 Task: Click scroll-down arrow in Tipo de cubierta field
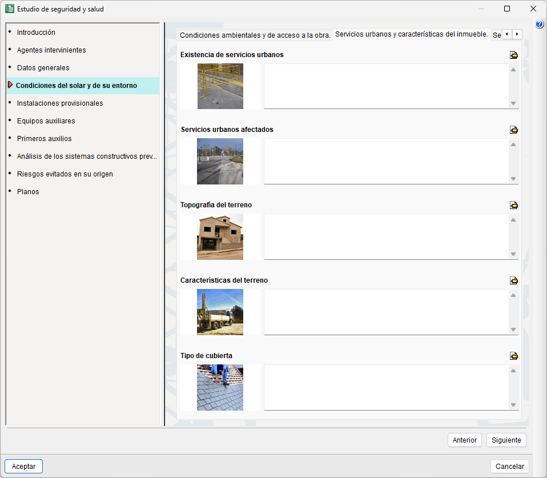(x=513, y=405)
